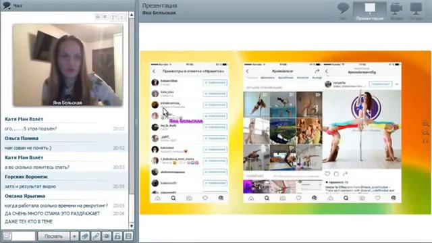Click the Послать send button

53,236
